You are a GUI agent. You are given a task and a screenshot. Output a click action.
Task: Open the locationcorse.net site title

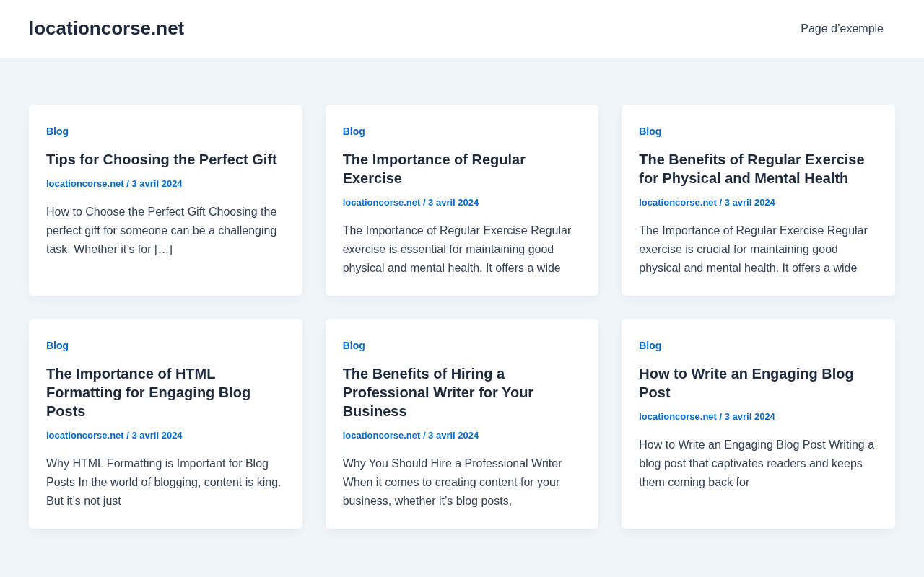(106, 28)
